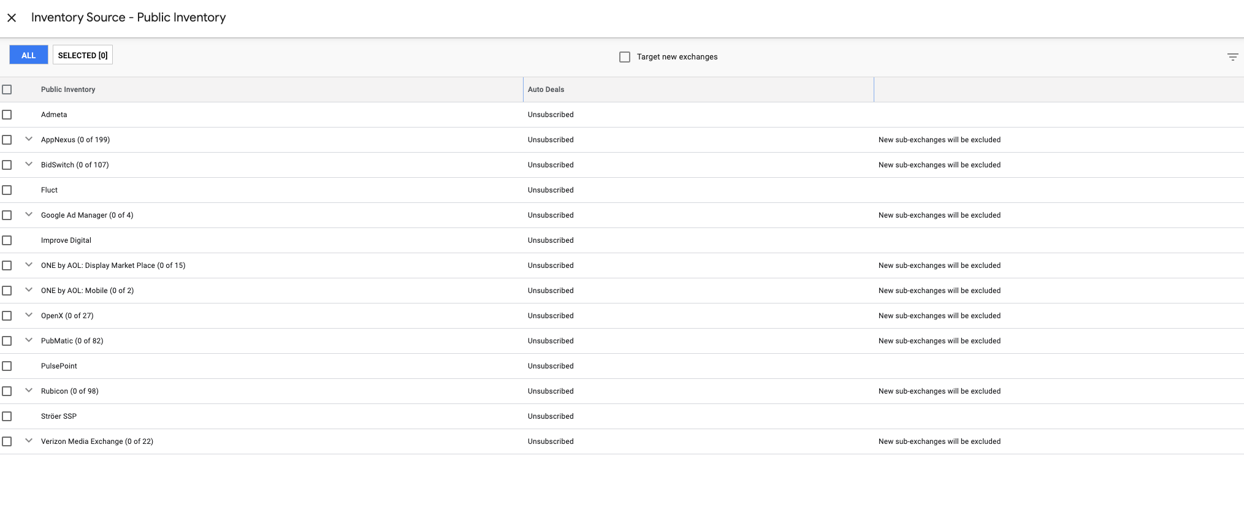Check the BidSwitch checkbox

[7, 165]
